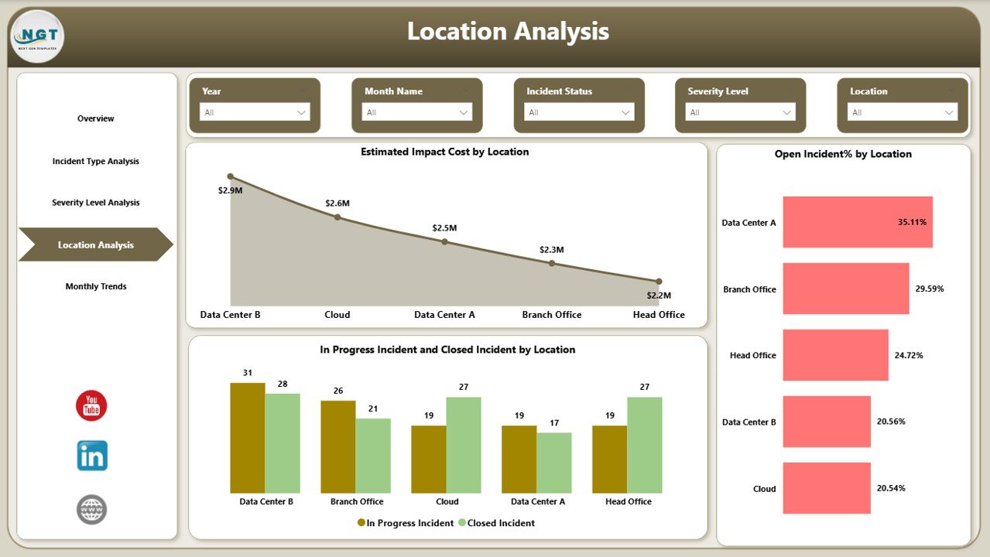Click the Data Center A pink bar
Image resolution: width=990 pixels, height=557 pixels.
point(858,222)
